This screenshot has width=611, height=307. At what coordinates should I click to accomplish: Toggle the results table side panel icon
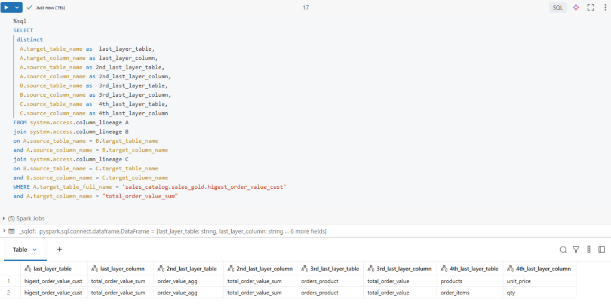coord(601,250)
